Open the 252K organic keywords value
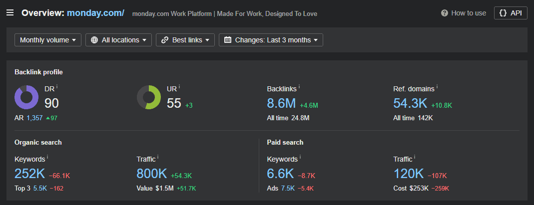The width and height of the screenshot is (534, 205). [x=30, y=174]
